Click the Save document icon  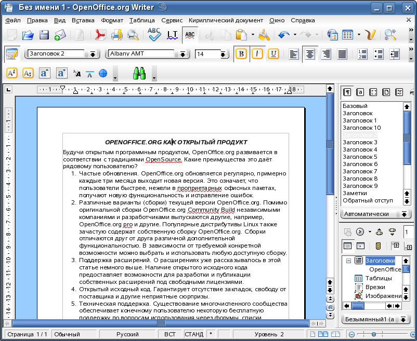(x=44, y=35)
